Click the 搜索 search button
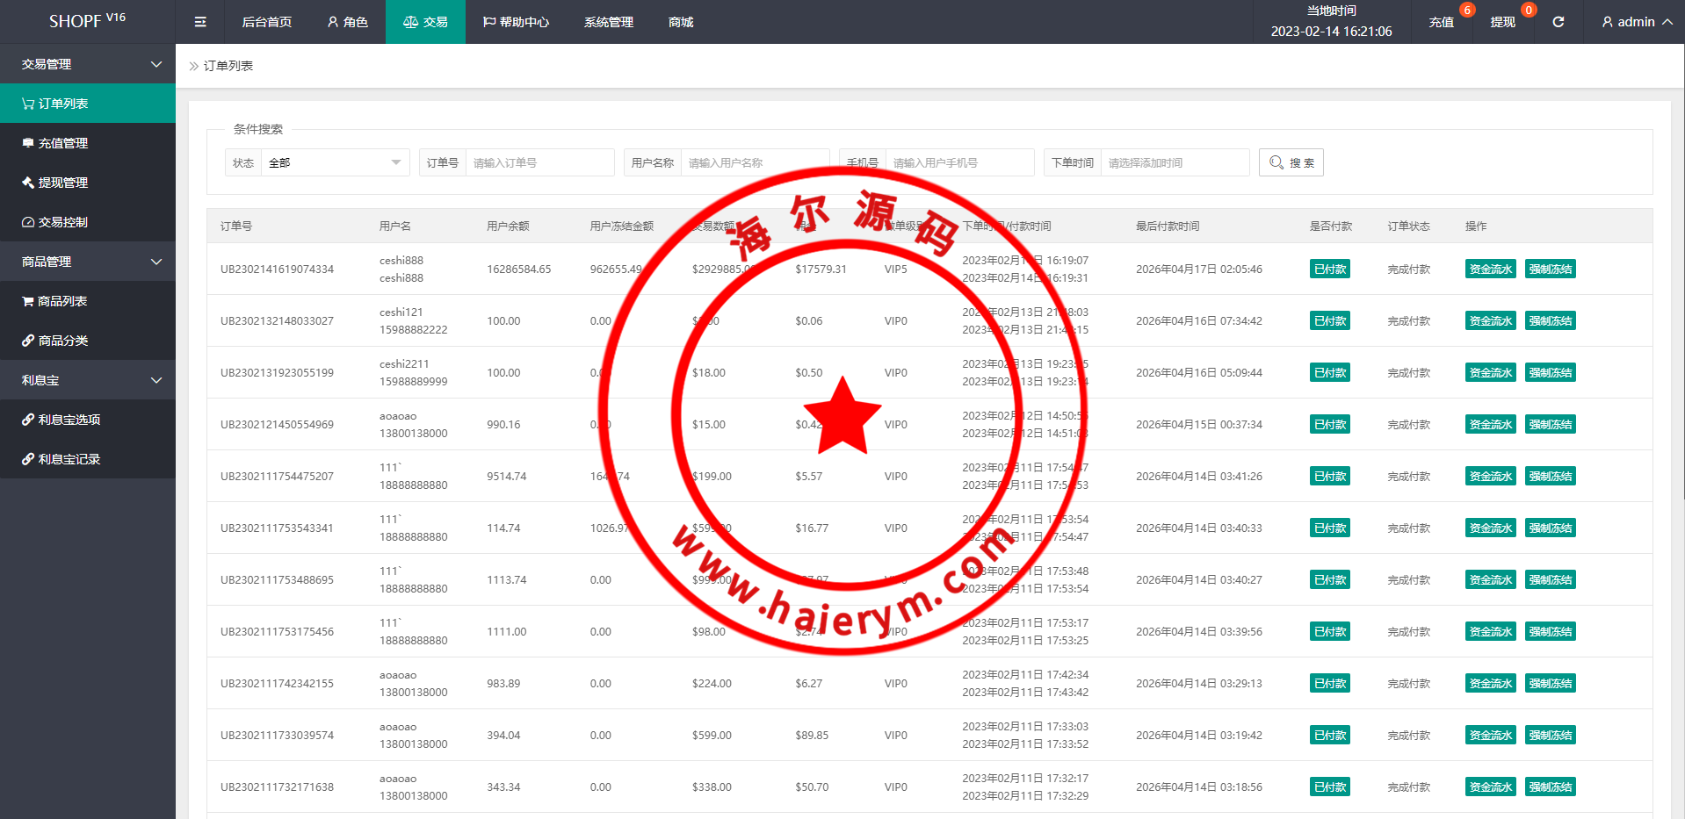The image size is (1685, 819). click(x=1291, y=162)
